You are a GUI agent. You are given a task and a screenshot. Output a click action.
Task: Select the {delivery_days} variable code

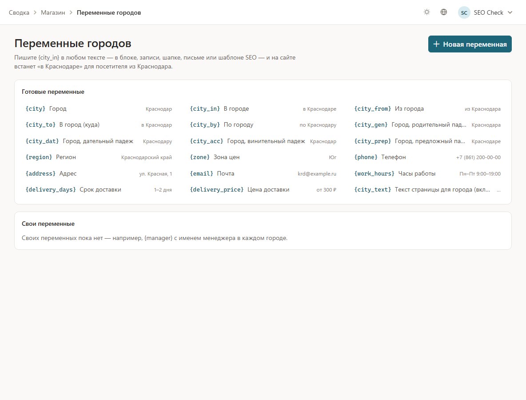click(x=50, y=190)
